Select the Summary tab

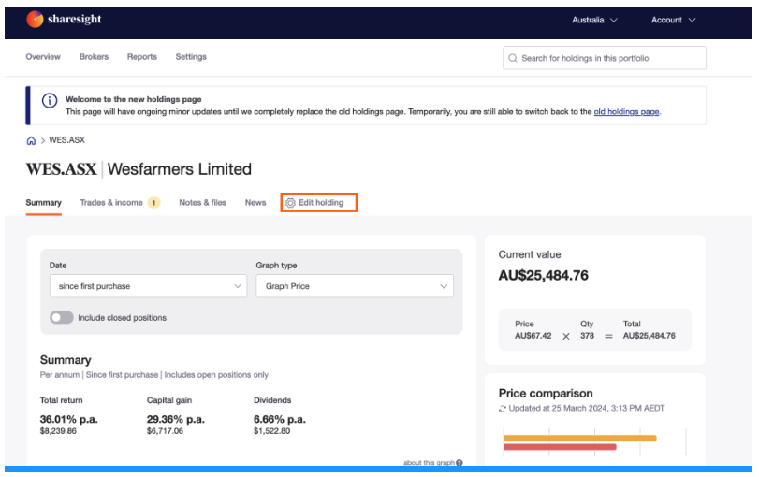[44, 203]
